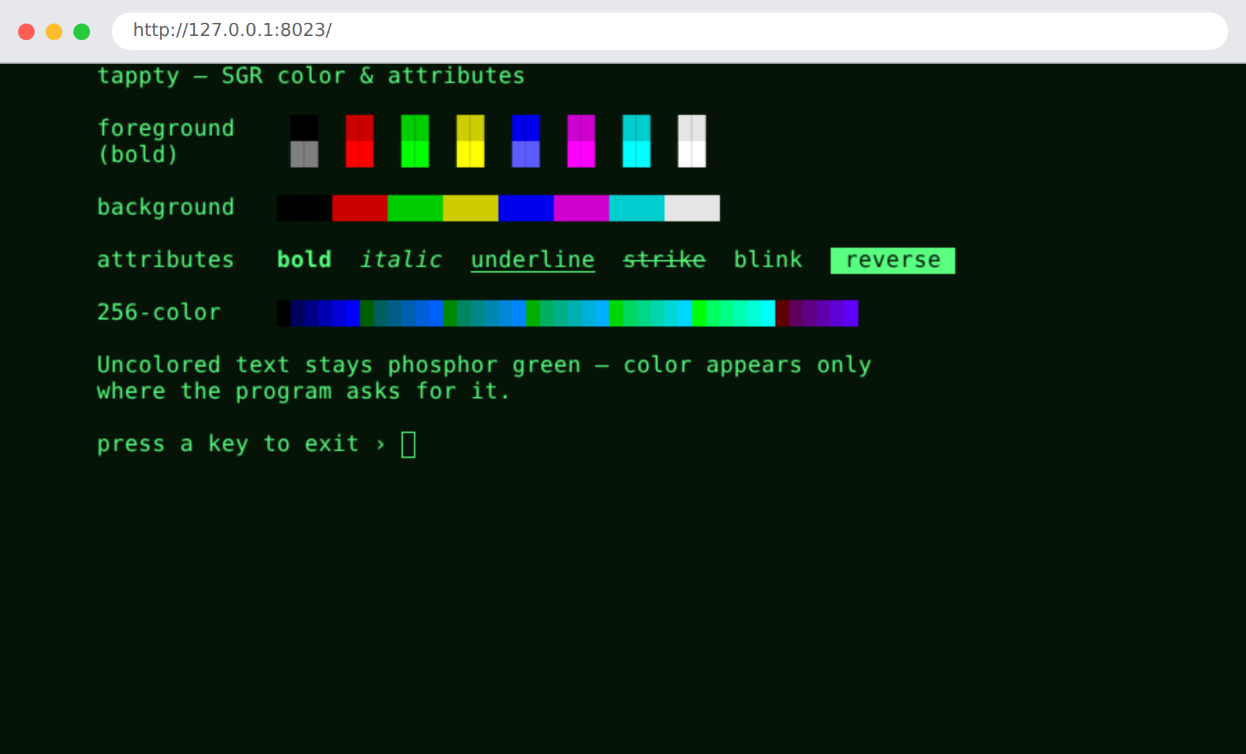Screen dimensions: 1246x754
Task: Click the 'underline' attribute sample text
Action: (533, 260)
